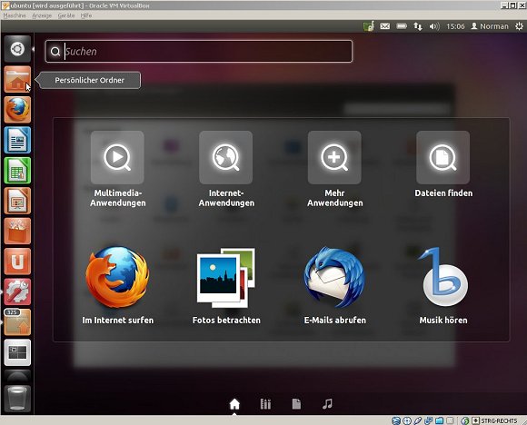This screenshot has width=527, height=425.
Task: Open the clock showing 15:06
Action: coord(455,26)
